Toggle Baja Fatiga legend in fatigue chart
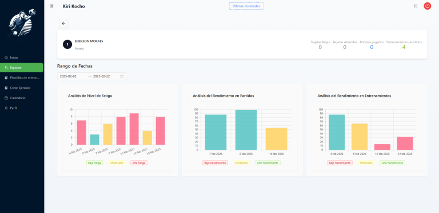439x213 pixels. tap(95, 162)
